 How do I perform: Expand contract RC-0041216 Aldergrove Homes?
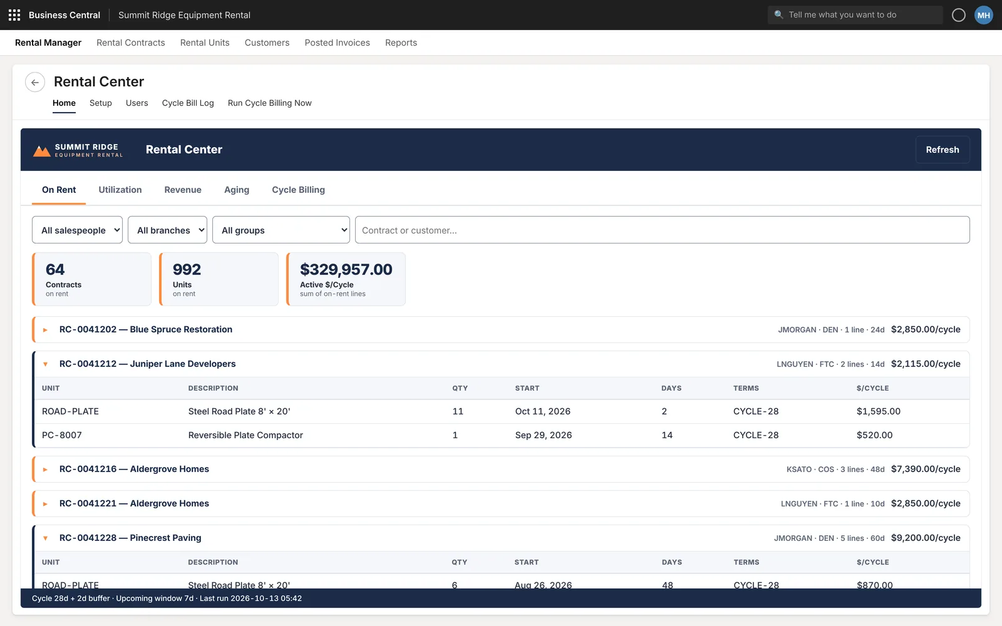[x=45, y=469]
